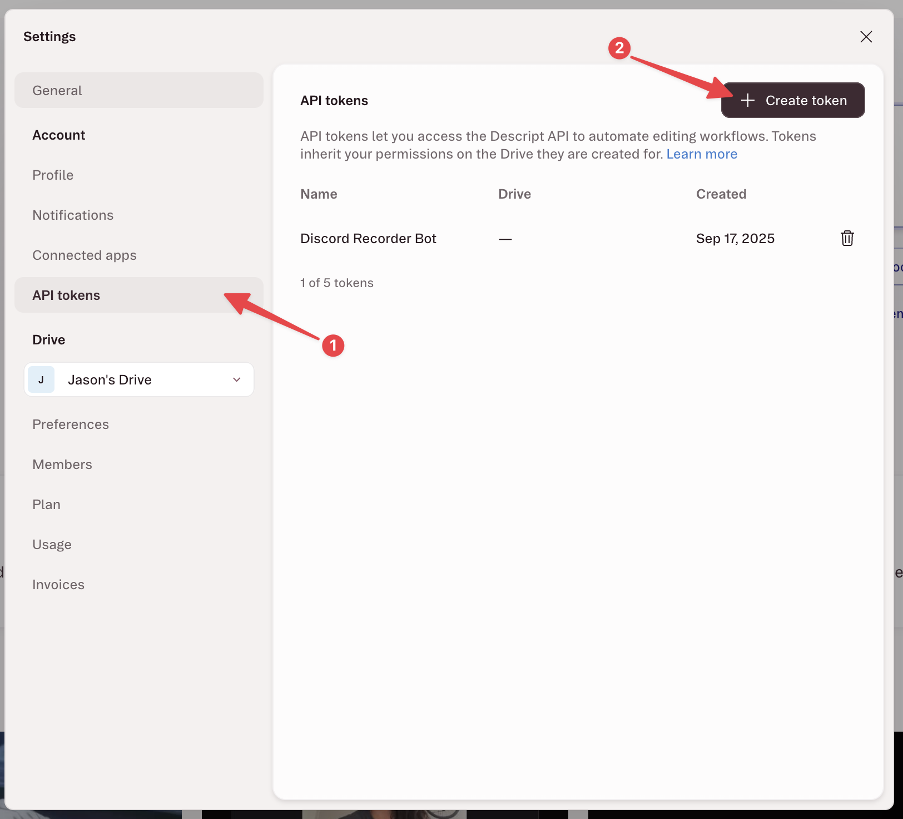This screenshot has height=819, width=903.
Task: Open the Learn more link about API tokens
Action: (x=702, y=154)
